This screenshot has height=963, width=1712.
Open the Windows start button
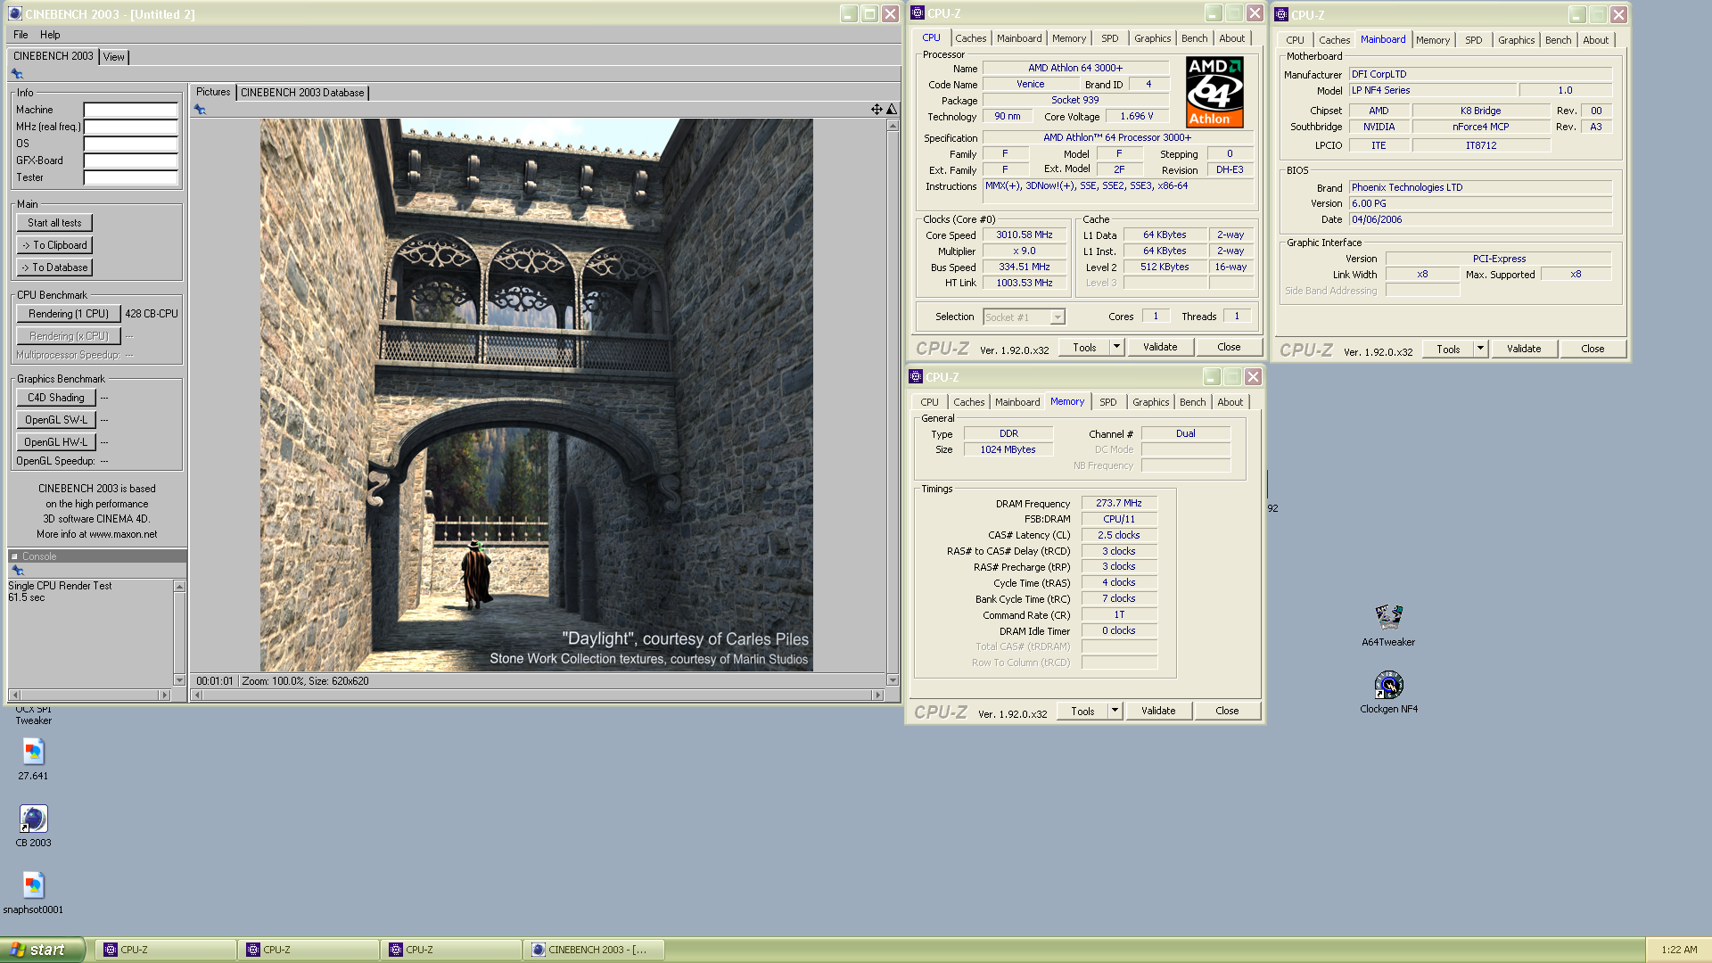coord(42,950)
